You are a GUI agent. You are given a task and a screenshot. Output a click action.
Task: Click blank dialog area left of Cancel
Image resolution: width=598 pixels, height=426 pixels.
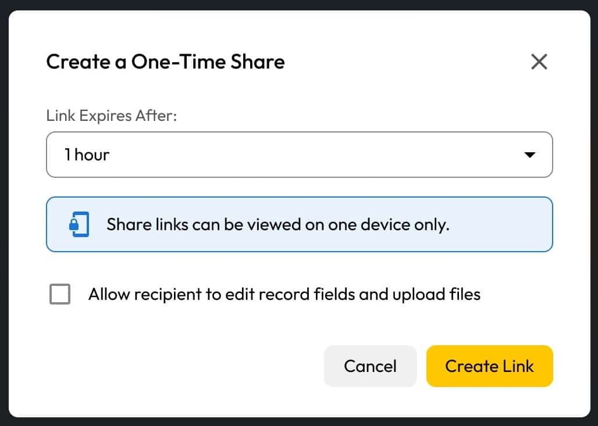click(x=175, y=366)
